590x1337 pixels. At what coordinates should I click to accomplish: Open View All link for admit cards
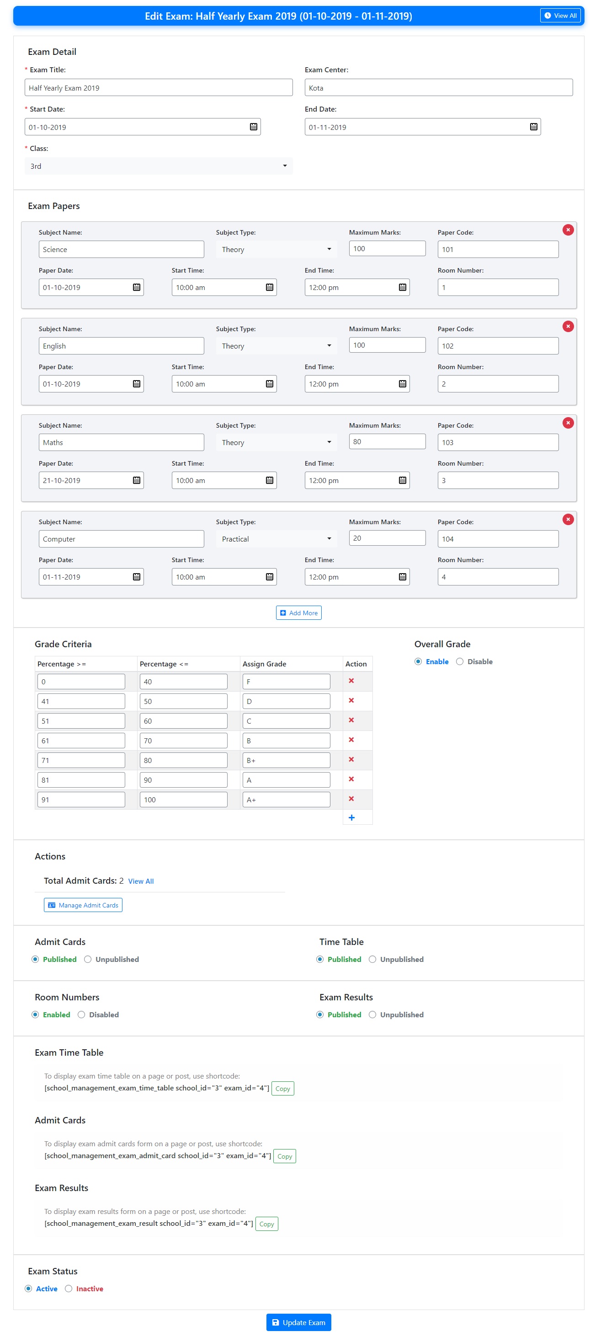140,881
